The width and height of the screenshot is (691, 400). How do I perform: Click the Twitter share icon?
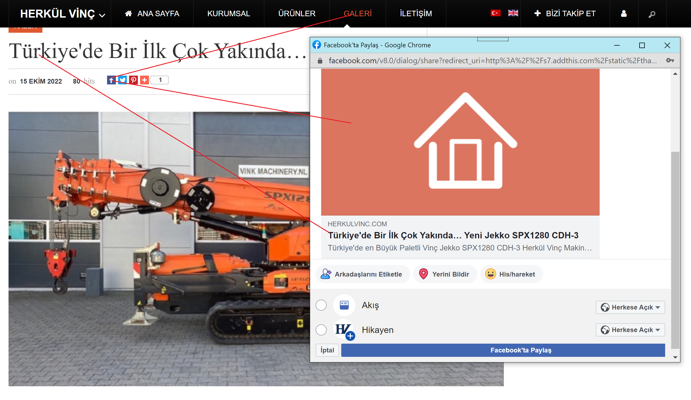coord(122,80)
